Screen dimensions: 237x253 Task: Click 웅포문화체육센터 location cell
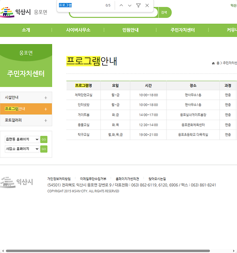click(x=193, y=125)
